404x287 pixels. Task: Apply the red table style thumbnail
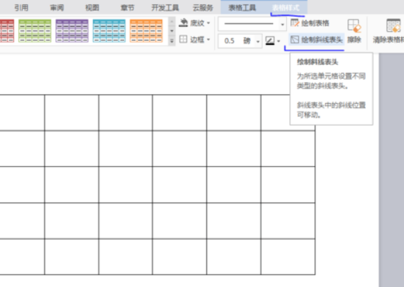tap(7, 30)
